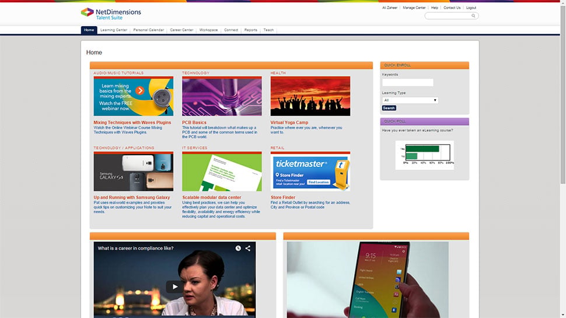Click the Logout link
Viewport: 566px width, 318px height.
click(471, 8)
